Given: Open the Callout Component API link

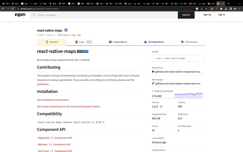Looking at the screenshot, I should (55, 151).
